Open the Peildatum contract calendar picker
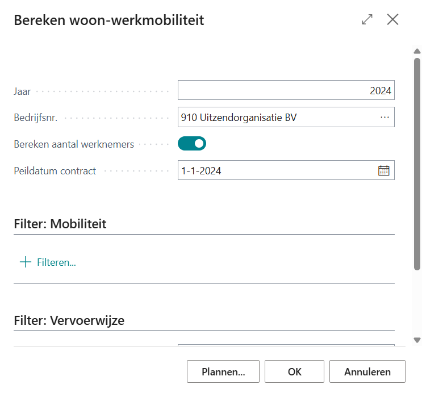The width and height of the screenshot is (422, 393). [x=384, y=170]
